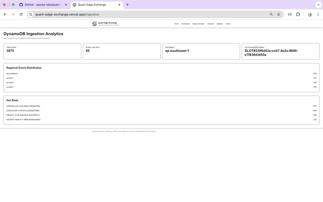Go back with the browser back arrow

(x=5, y=14)
